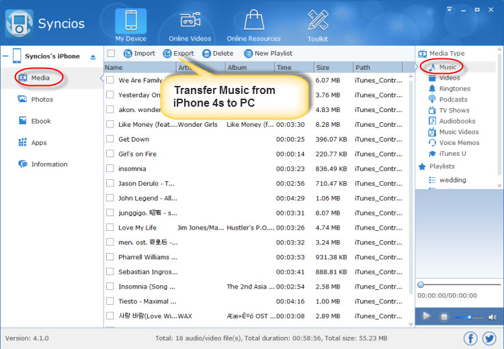Select Videos media type

[444, 78]
